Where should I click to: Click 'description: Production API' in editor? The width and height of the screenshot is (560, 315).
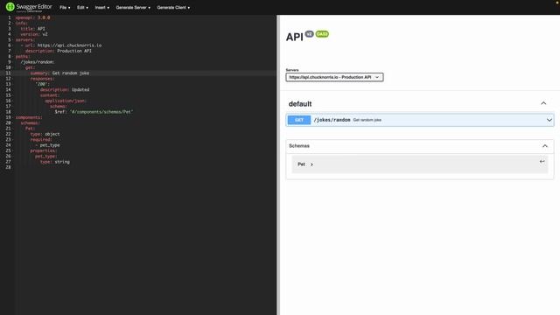(x=59, y=51)
